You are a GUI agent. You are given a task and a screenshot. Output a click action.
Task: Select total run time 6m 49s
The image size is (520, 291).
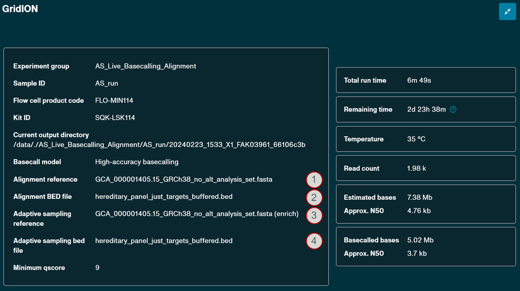point(419,80)
